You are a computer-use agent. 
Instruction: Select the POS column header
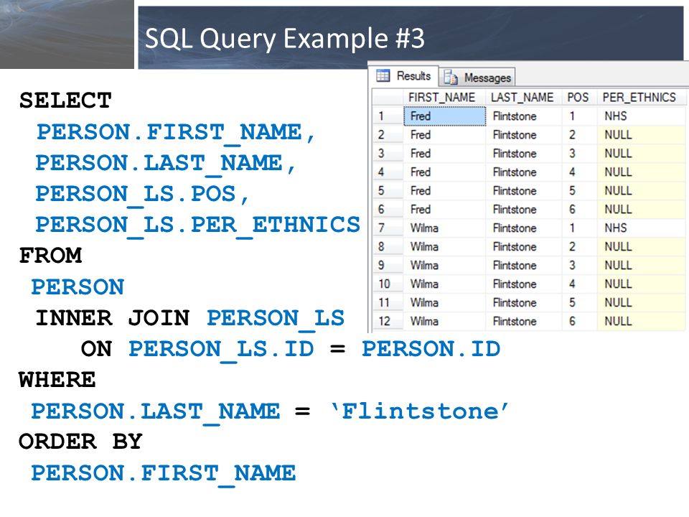click(578, 97)
